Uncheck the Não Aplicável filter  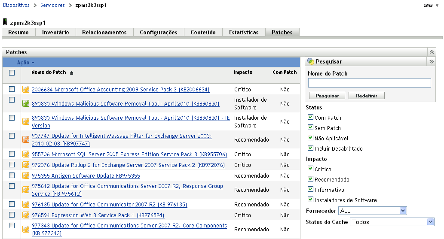311,138
